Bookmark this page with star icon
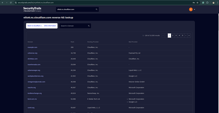The image size is (219, 113). (x=197, y=3)
